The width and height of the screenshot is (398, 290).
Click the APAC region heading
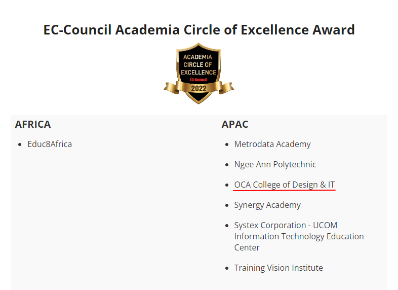pyautogui.click(x=235, y=124)
